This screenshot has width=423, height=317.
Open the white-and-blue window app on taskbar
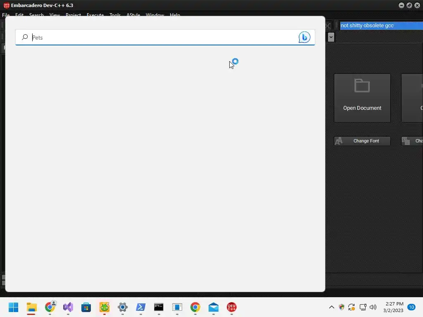click(x=177, y=307)
